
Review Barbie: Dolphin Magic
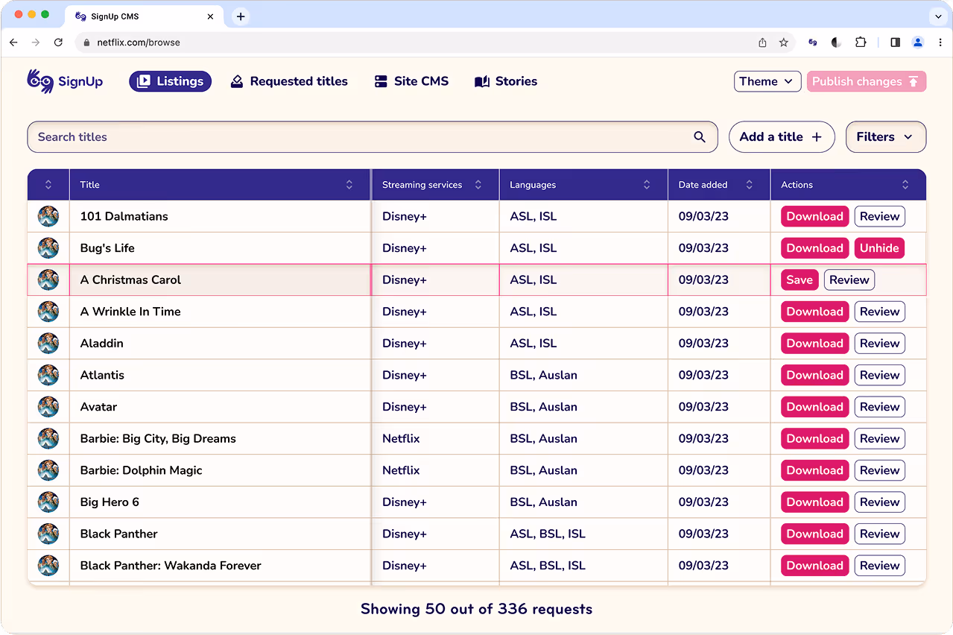pyautogui.click(x=879, y=470)
